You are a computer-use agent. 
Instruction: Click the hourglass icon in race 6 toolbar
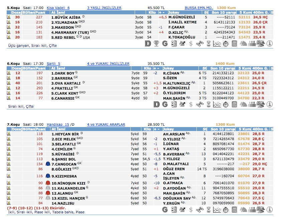208,104
